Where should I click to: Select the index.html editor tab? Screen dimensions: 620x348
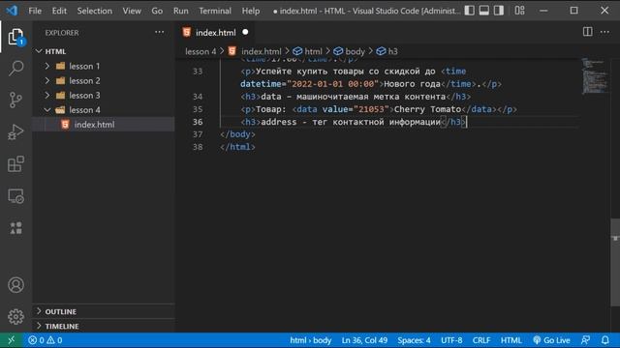(215, 32)
